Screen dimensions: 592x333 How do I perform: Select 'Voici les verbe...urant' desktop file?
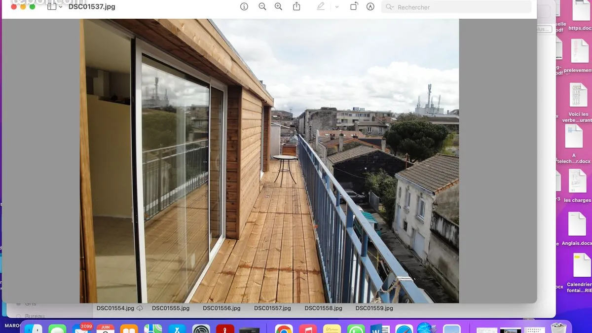[578, 103]
